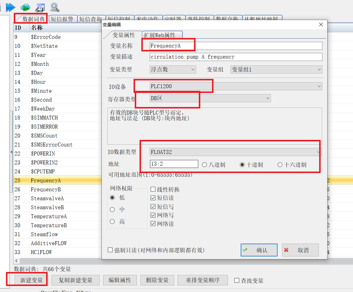Click the cloud download icon in toolbar

[25, 7]
